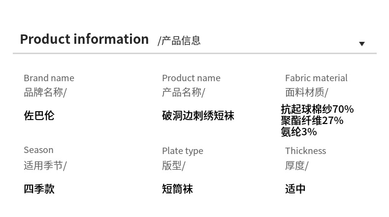The image size is (389, 217).
Task: Select the Brand name label
Action: (49, 78)
